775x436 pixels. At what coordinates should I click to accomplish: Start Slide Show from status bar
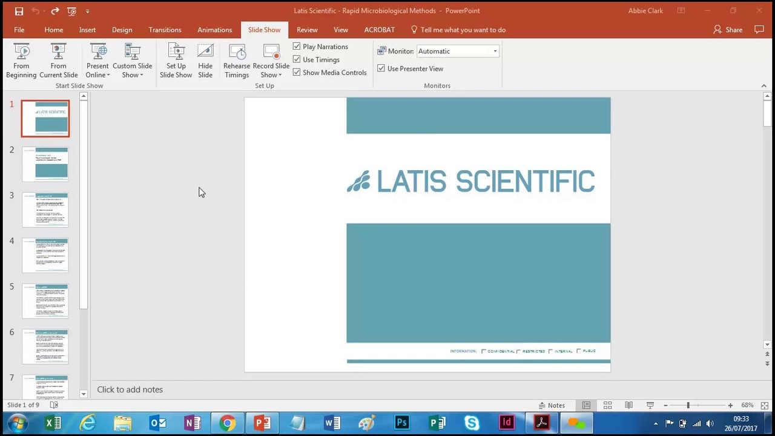(650, 405)
